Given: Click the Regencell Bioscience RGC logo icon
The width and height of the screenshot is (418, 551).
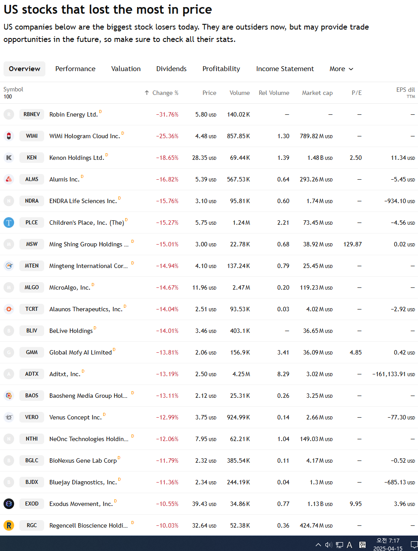Looking at the screenshot, I should 9,525.
